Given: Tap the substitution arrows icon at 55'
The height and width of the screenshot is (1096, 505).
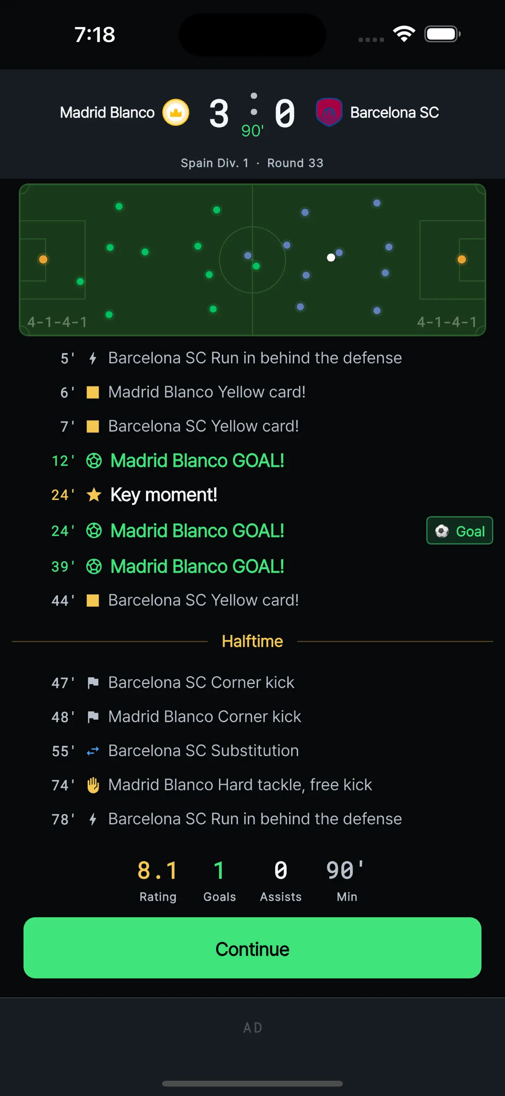Looking at the screenshot, I should click(x=93, y=751).
